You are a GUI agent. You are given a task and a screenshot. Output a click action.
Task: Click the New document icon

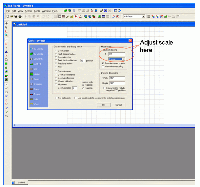click(x=8, y=16)
